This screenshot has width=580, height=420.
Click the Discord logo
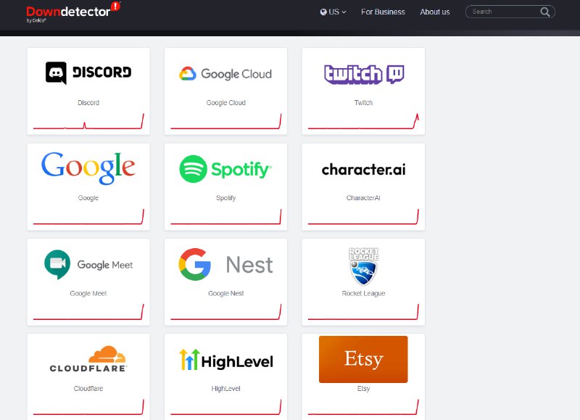click(x=88, y=73)
